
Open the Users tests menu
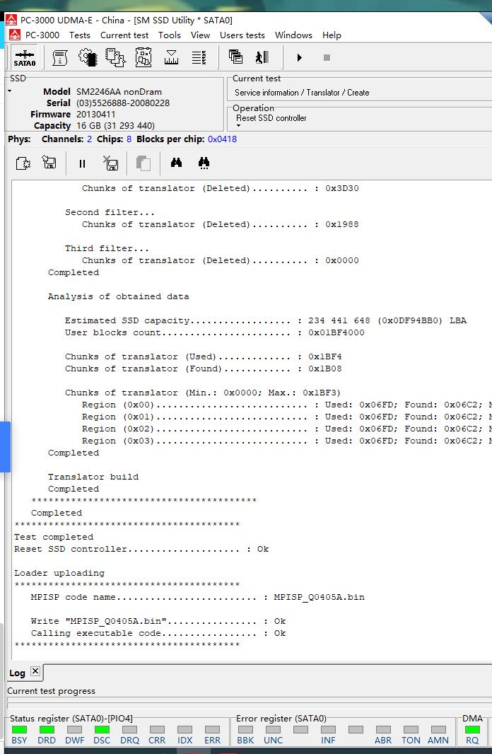click(242, 35)
